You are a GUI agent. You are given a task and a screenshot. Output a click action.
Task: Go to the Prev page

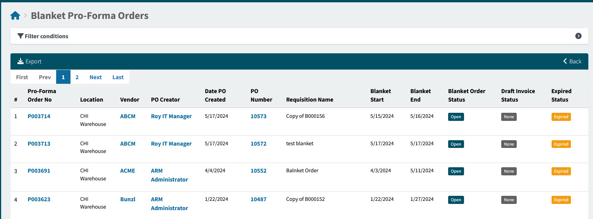tap(45, 77)
